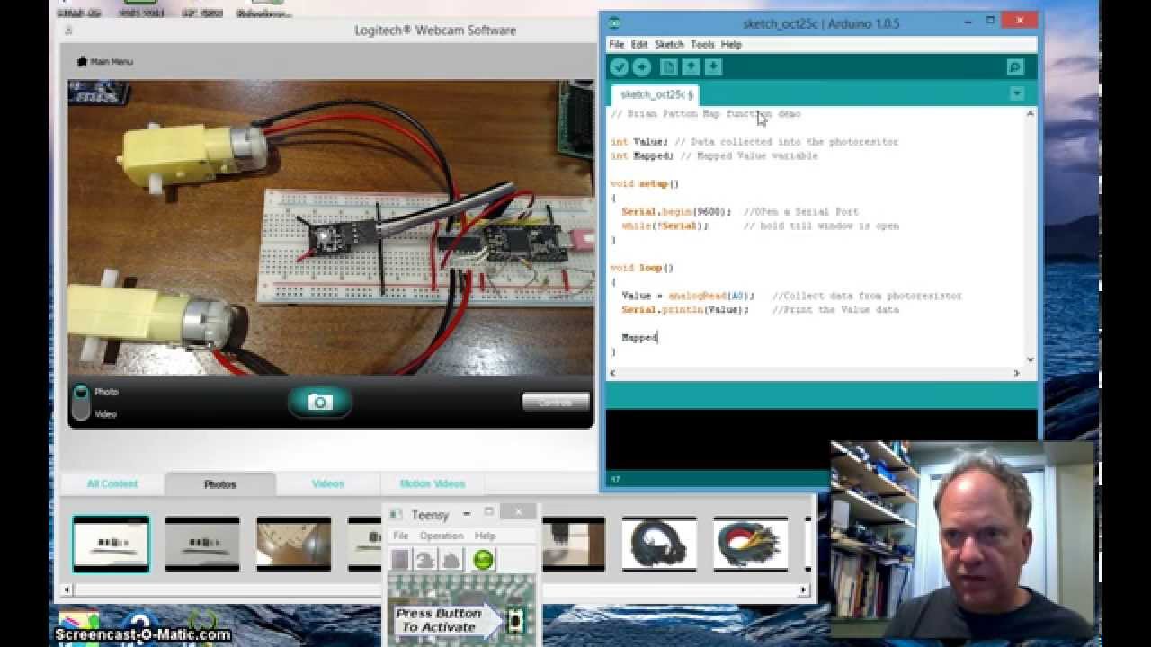Open the Arduino Serial Monitor
Viewport: 1151px width, 647px height.
(1015, 67)
